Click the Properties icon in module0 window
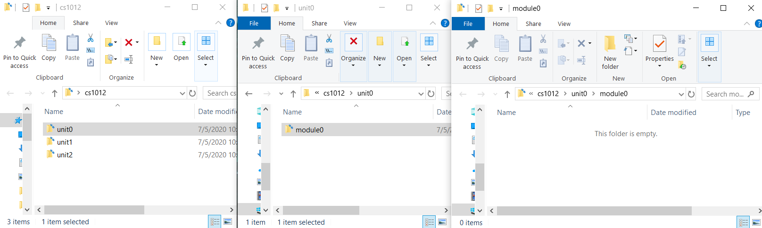Screen dimensions: 762x228 (659, 51)
